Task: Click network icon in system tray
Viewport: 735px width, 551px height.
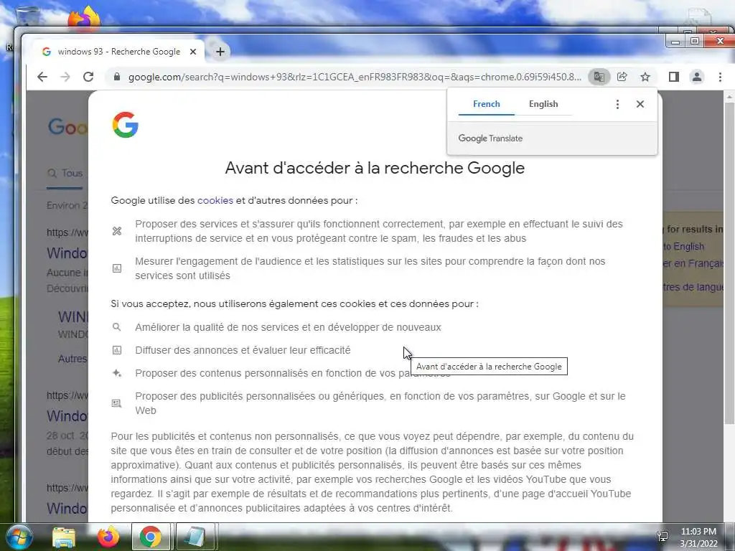Action: (663, 537)
